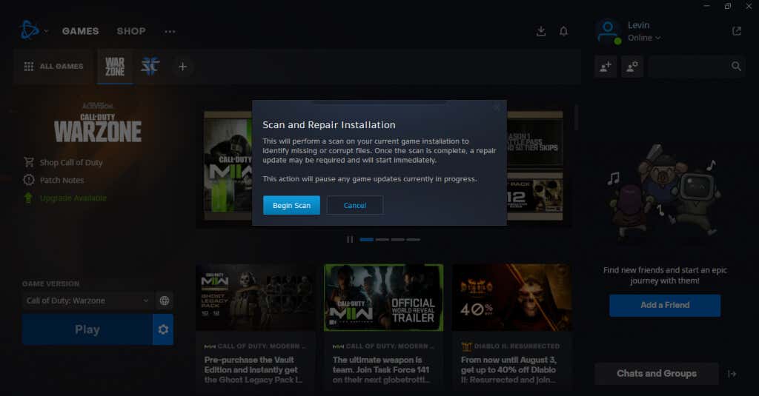
Task: Click the pop-out window icon
Action: click(x=737, y=31)
